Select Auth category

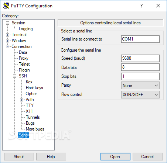coord(30,100)
